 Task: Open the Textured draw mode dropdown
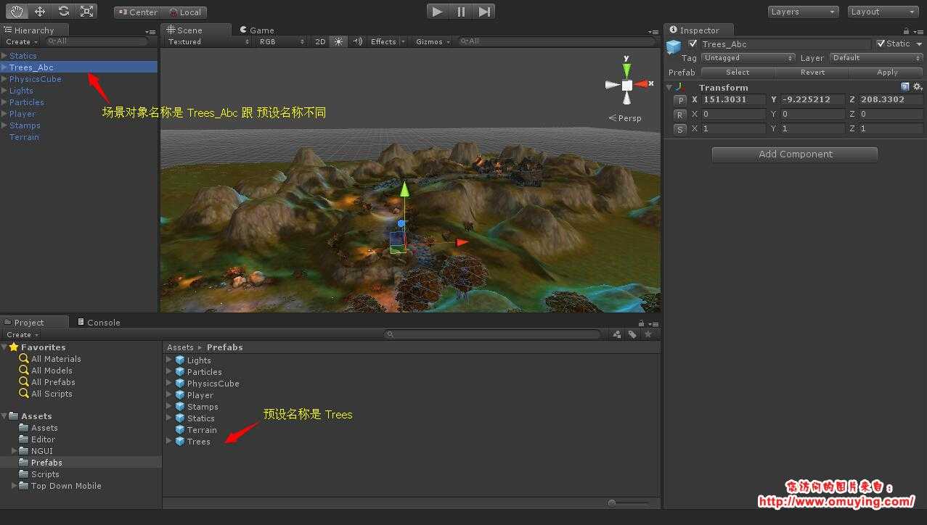(208, 42)
